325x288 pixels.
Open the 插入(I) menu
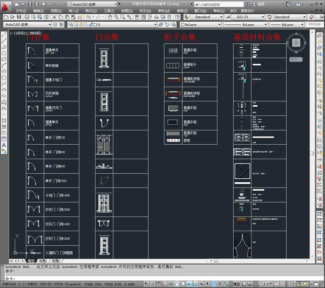point(73,11)
